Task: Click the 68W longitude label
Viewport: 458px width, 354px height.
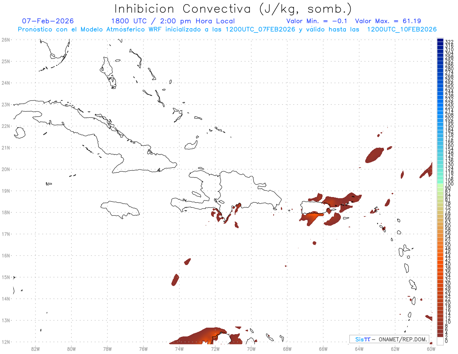Action: [287, 348]
